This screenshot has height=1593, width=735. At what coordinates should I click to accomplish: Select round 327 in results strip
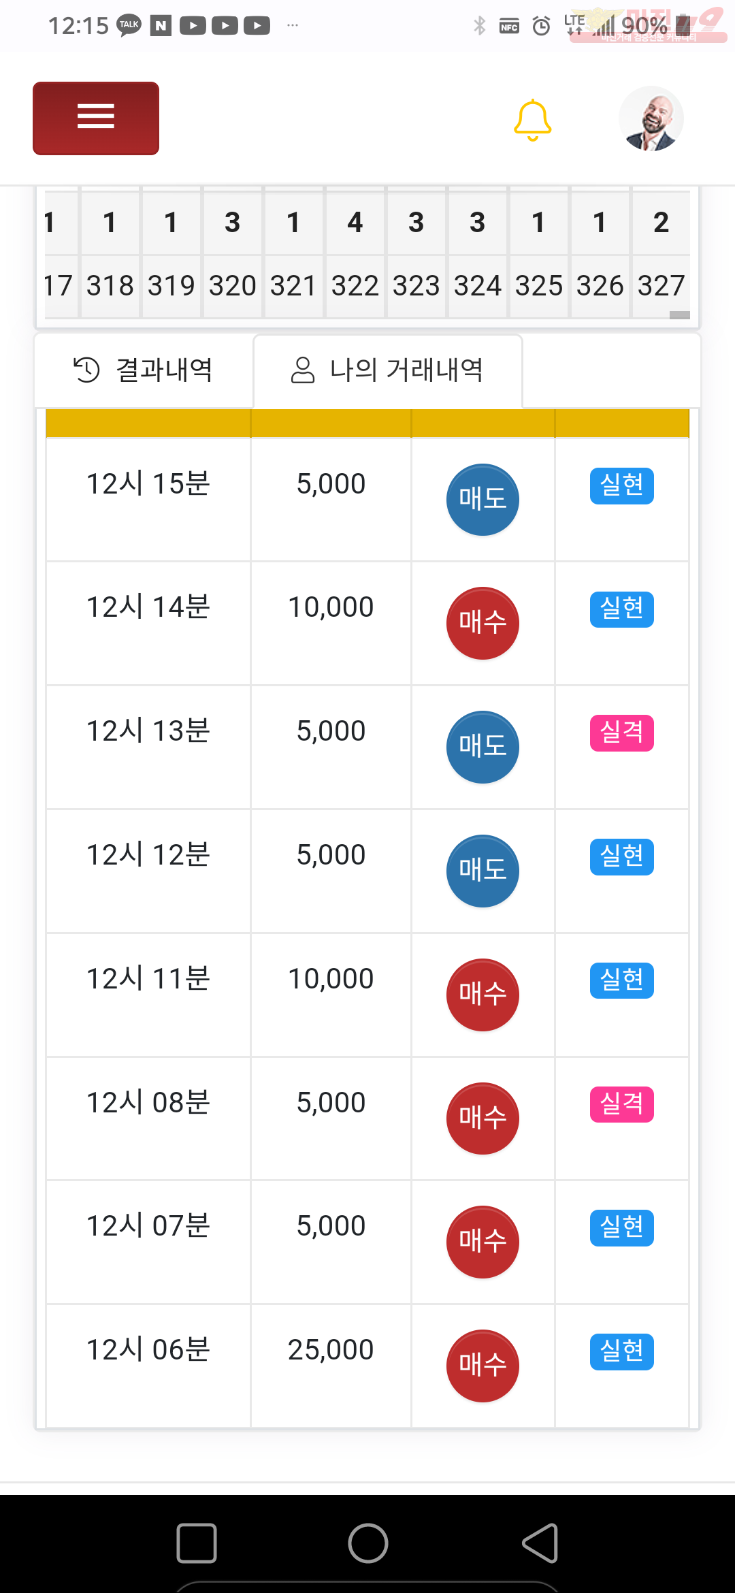661,285
